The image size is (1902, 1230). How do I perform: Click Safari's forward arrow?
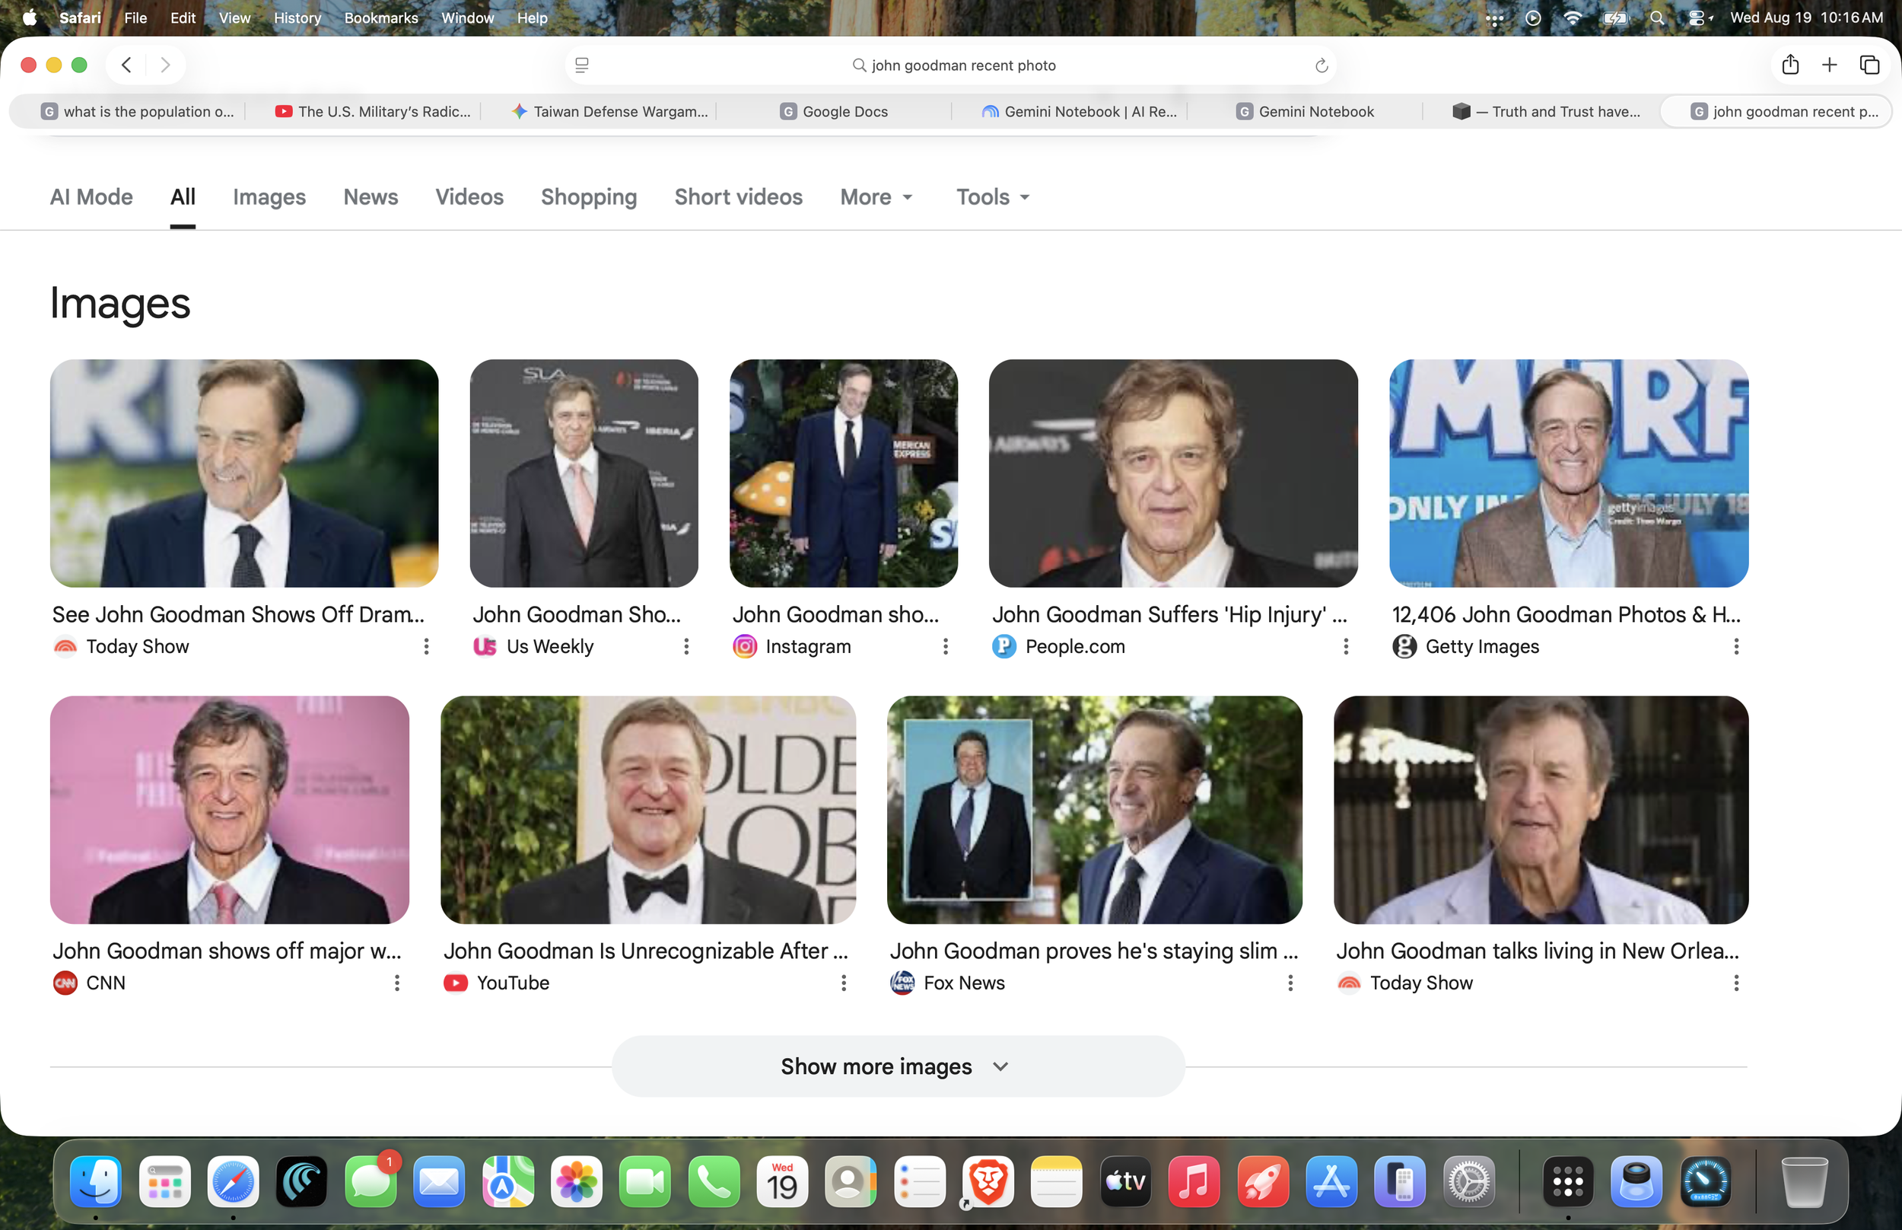[164, 65]
